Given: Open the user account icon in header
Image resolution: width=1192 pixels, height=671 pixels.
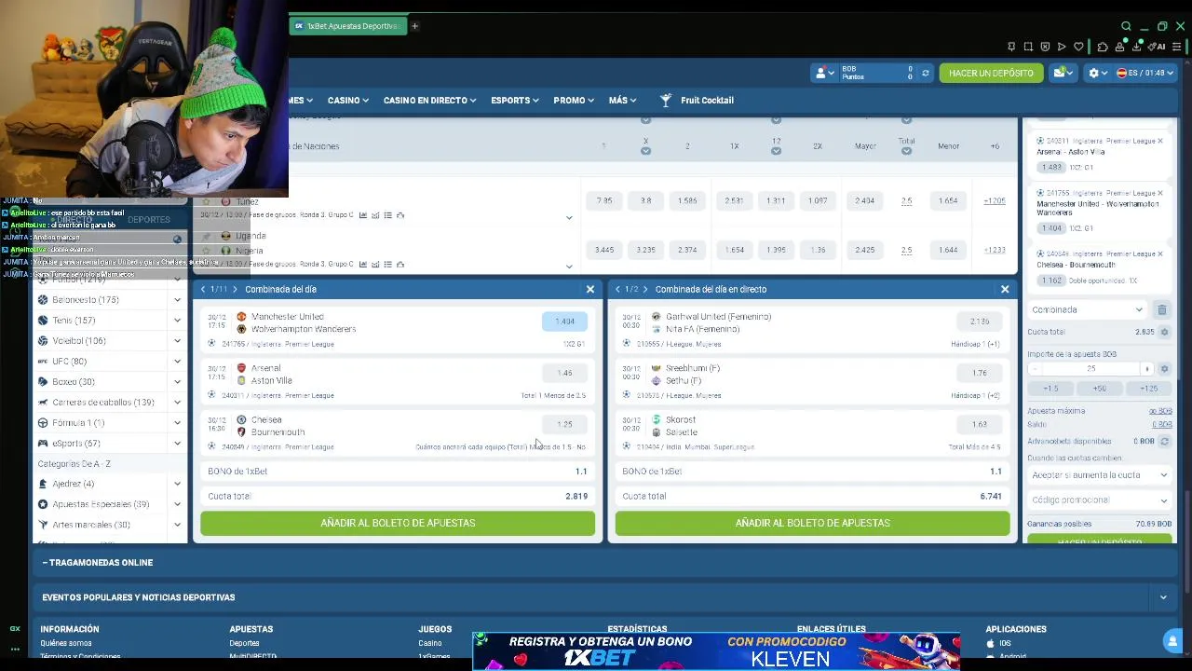Looking at the screenshot, I should tap(823, 73).
